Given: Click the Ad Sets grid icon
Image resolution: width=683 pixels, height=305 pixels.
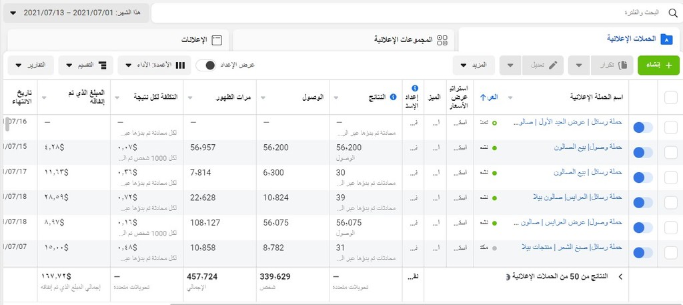Looking at the screenshot, I should tap(443, 41).
